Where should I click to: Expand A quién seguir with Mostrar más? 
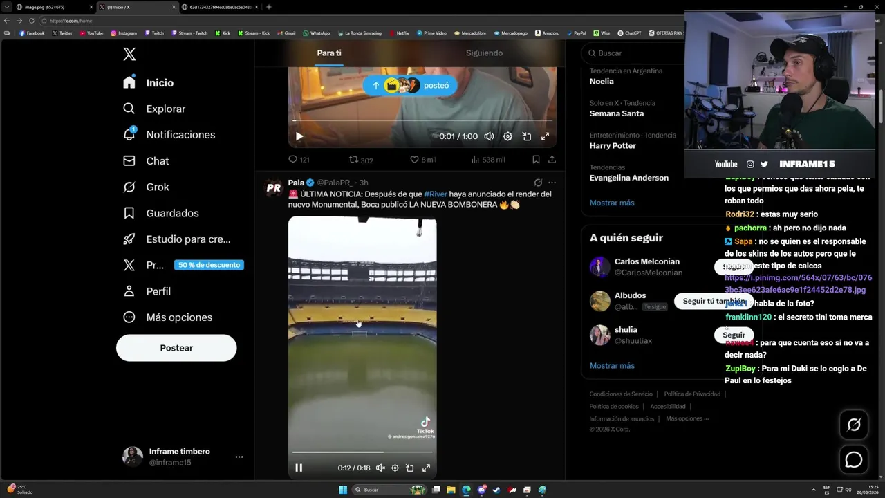[612, 366]
